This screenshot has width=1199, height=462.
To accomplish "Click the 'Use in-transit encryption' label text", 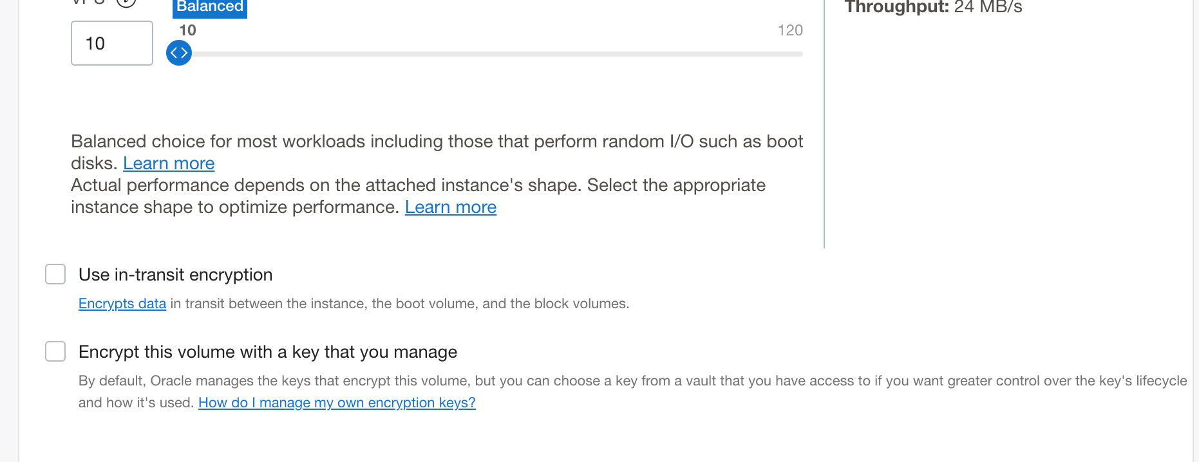I will (176, 275).
